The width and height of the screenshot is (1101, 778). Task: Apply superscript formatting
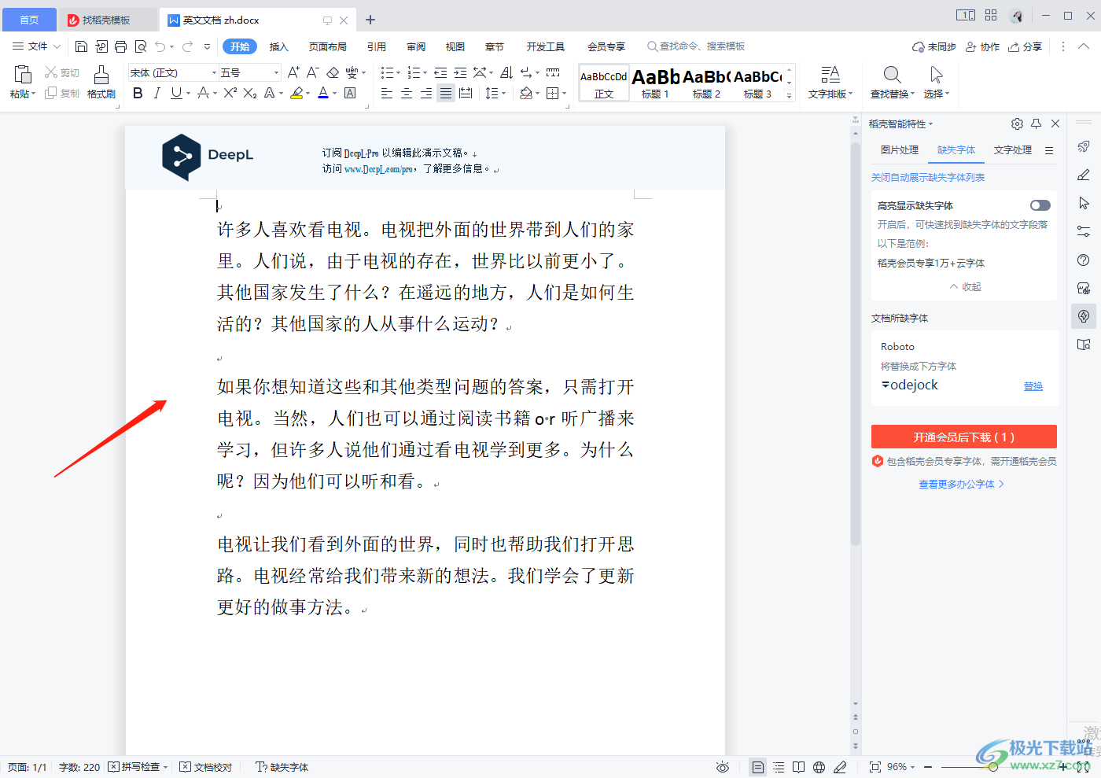click(228, 93)
